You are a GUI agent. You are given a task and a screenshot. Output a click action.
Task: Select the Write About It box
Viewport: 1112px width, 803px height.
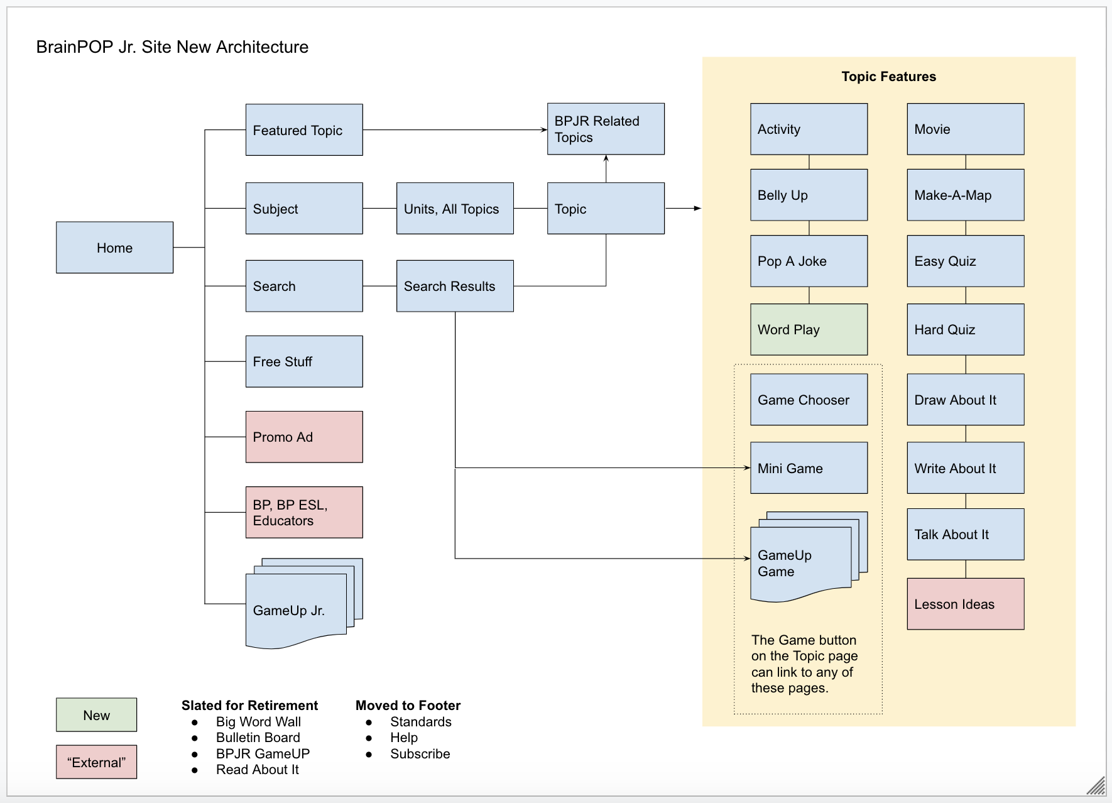click(966, 468)
